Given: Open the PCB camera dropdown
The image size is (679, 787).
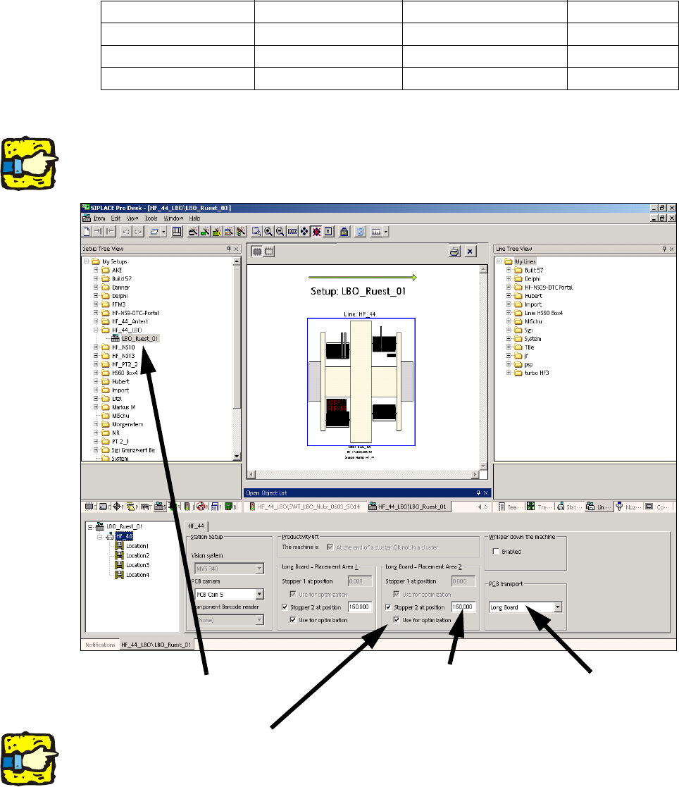Looking at the screenshot, I should pyautogui.click(x=259, y=594).
